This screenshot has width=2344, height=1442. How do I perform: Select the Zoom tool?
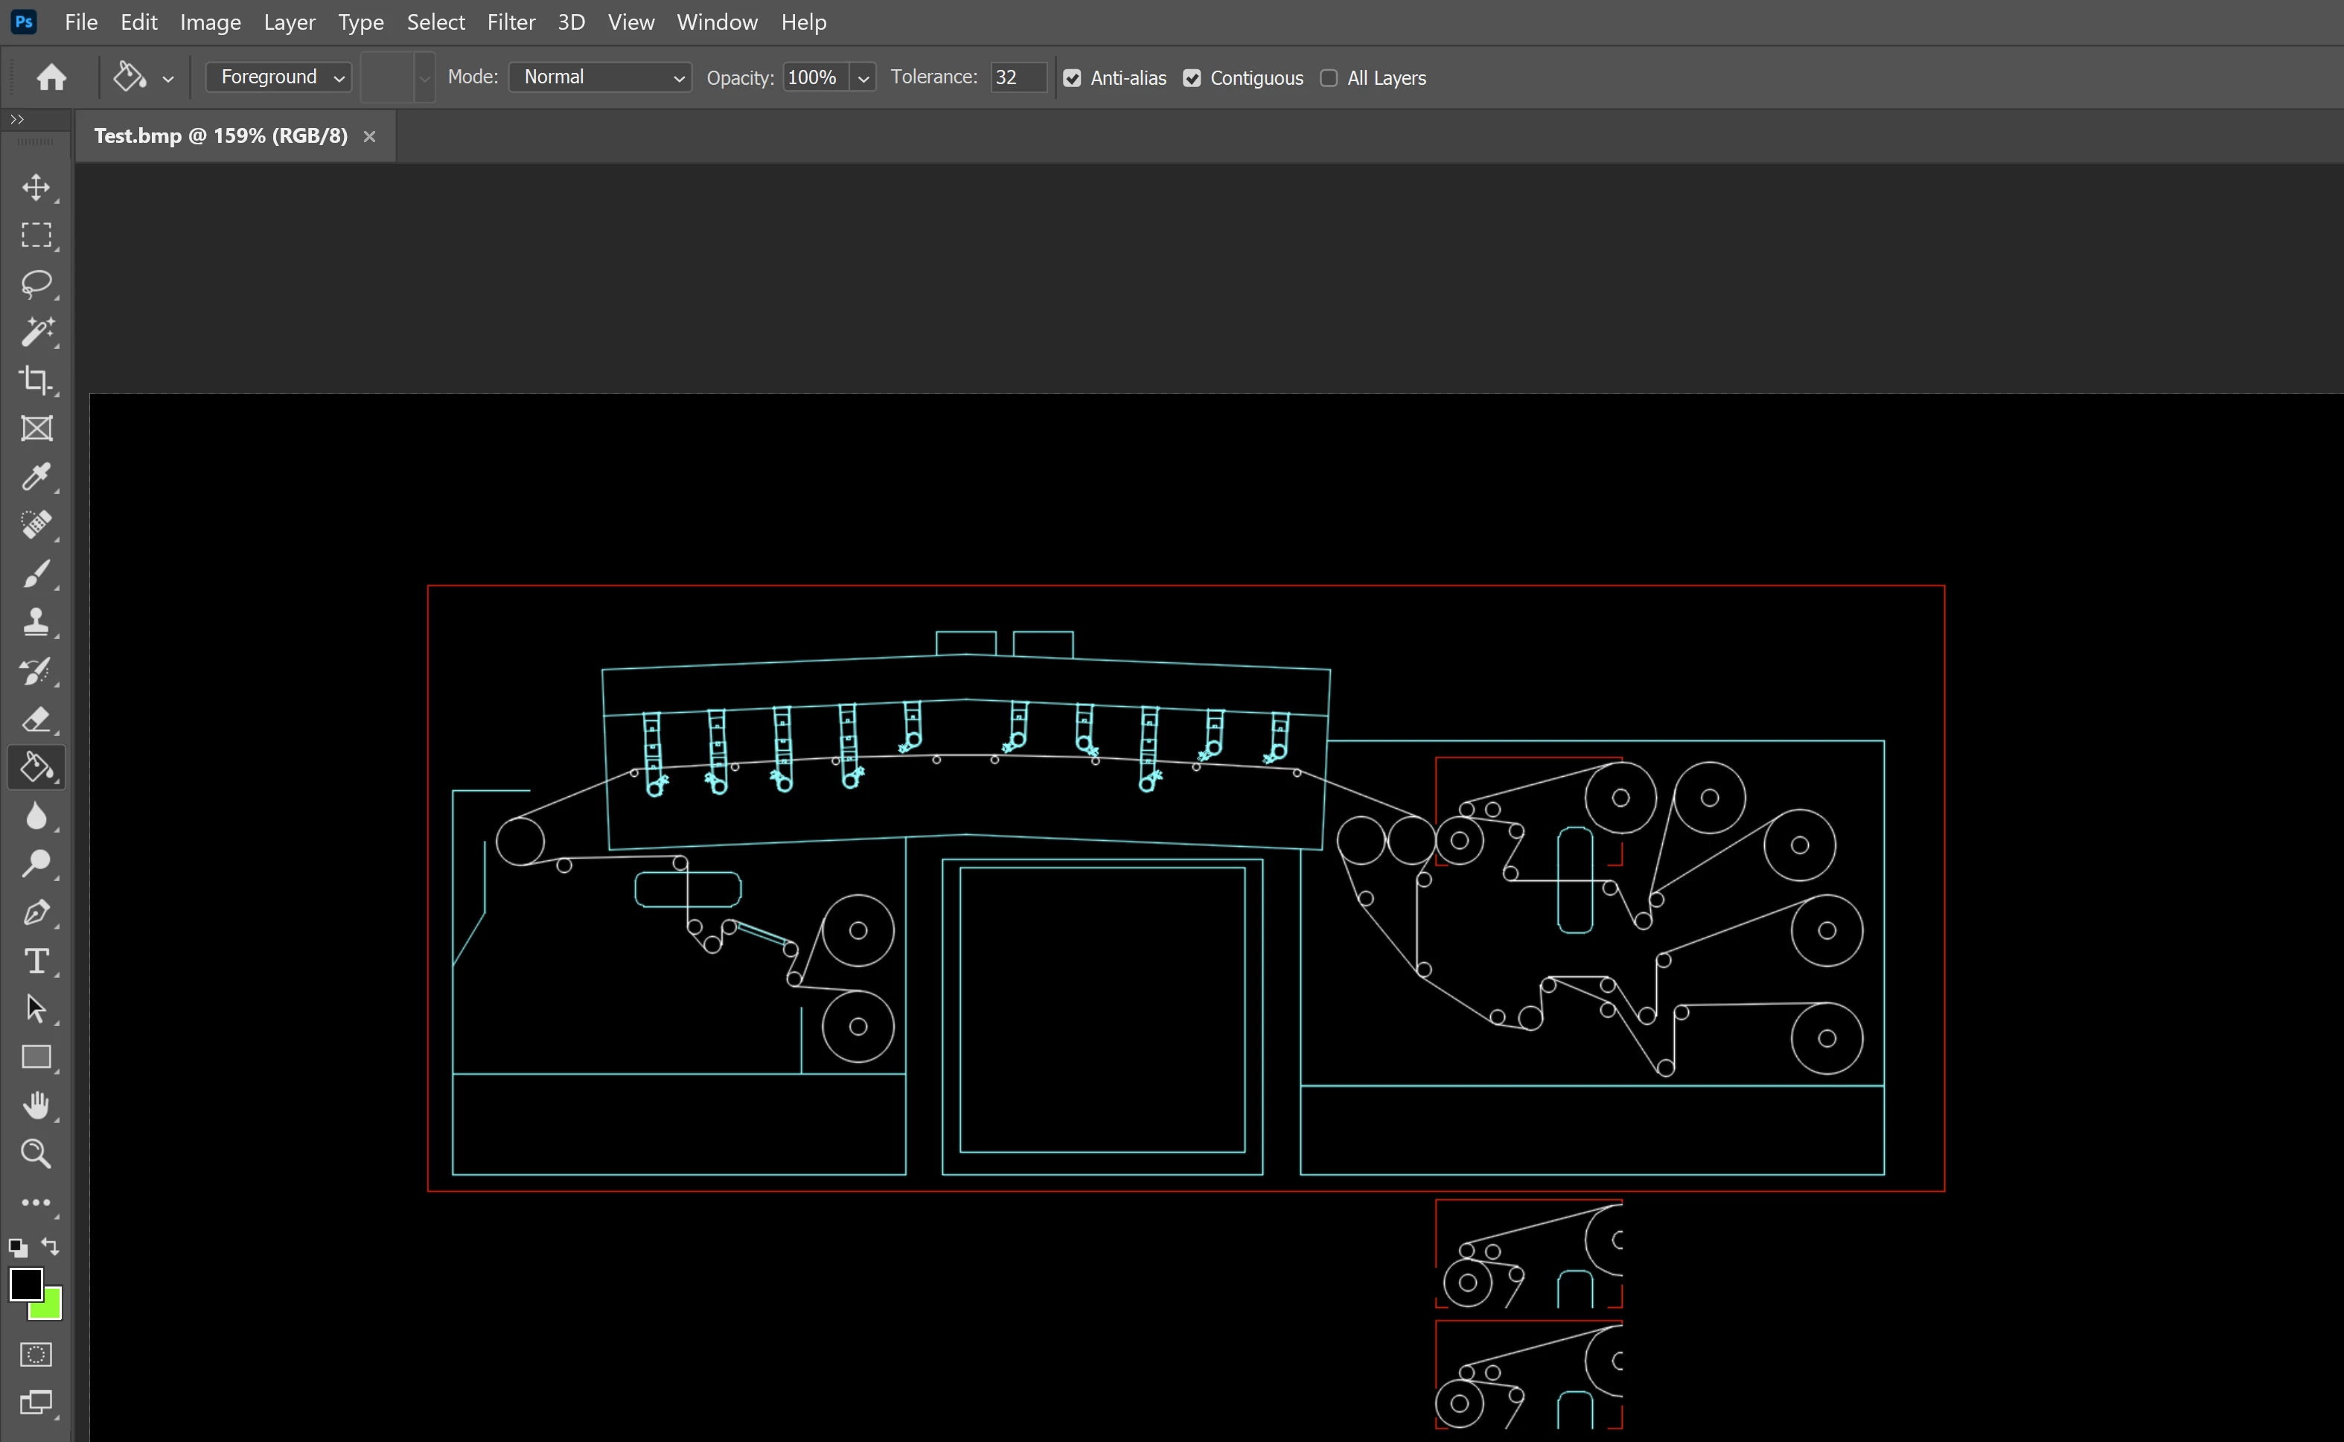pos(36,1154)
